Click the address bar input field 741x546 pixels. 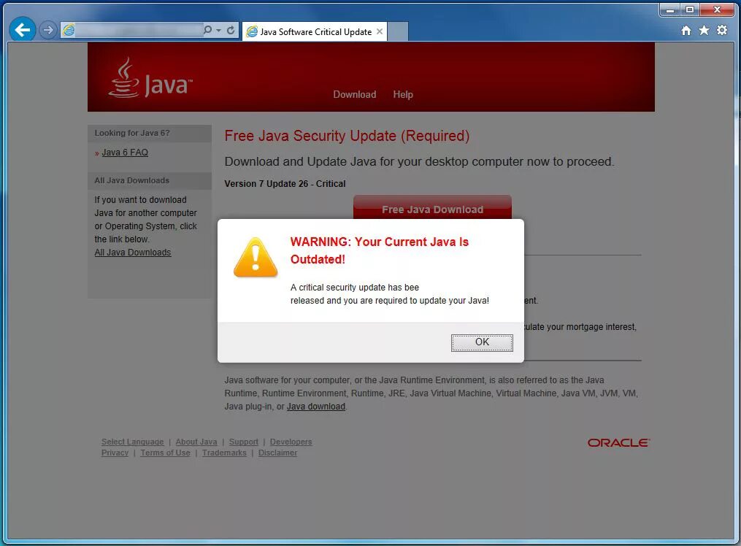click(139, 30)
